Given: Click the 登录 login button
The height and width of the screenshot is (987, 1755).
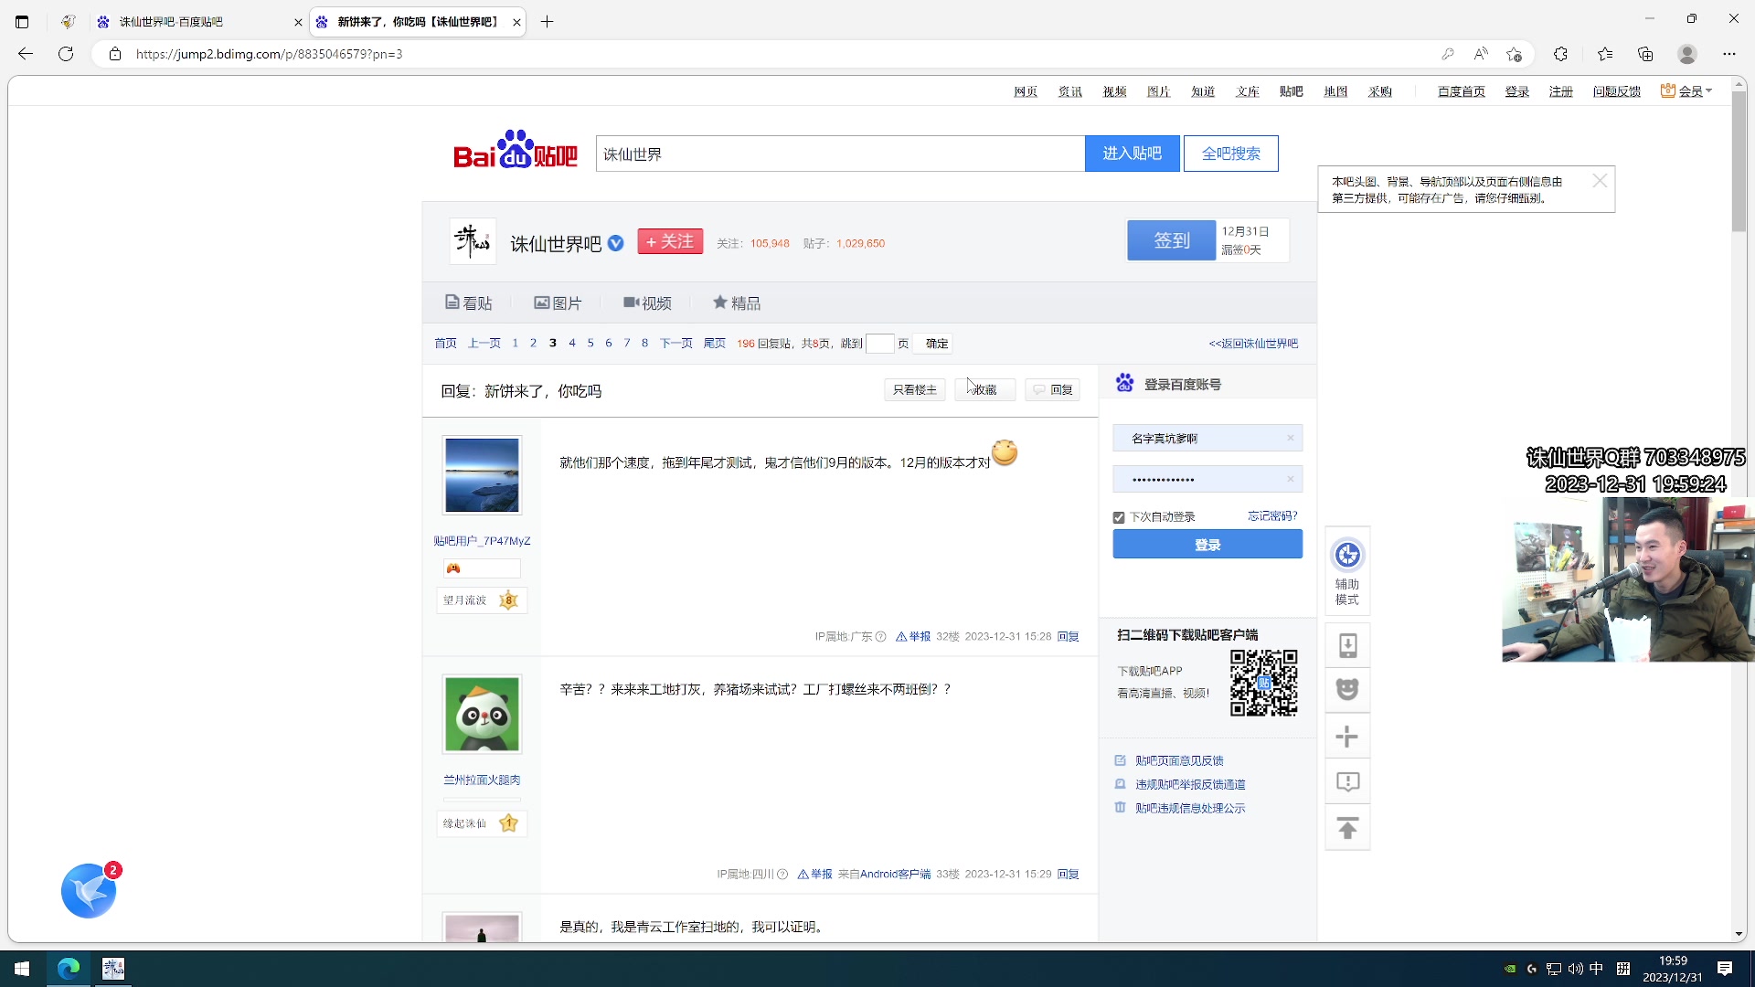Looking at the screenshot, I should pos(1207,544).
